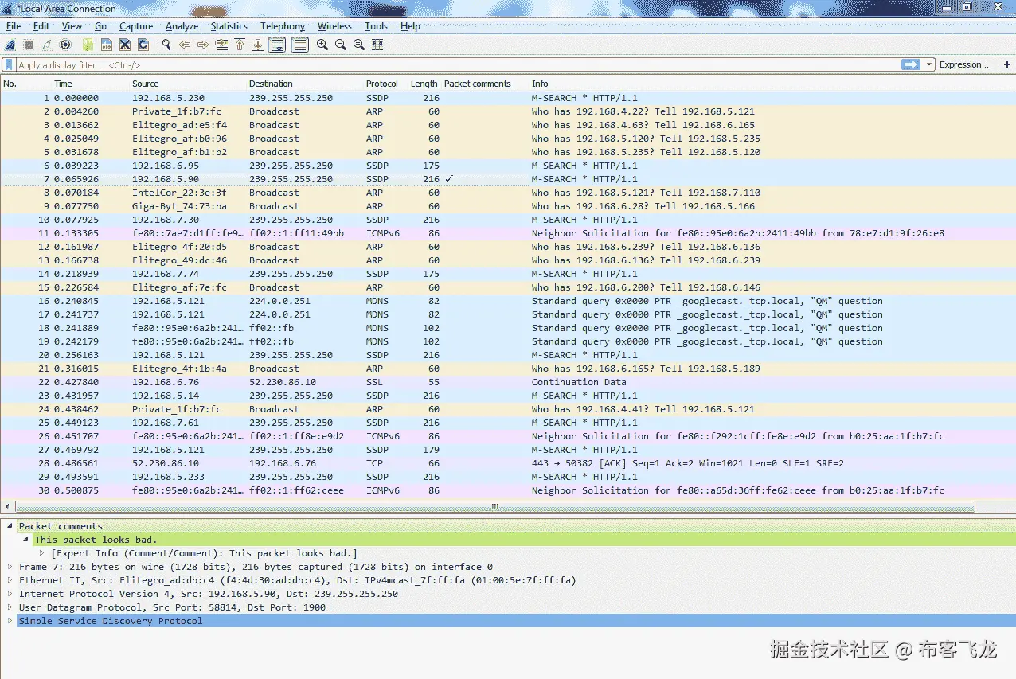Screen dimensions: 1016x679
Task: Select packet 28 TCP ACK row
Action: tap(508, 463)
